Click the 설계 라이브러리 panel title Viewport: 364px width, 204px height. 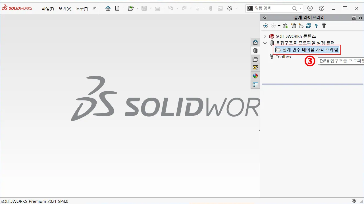pyautogui.click(x=309, y=18)
